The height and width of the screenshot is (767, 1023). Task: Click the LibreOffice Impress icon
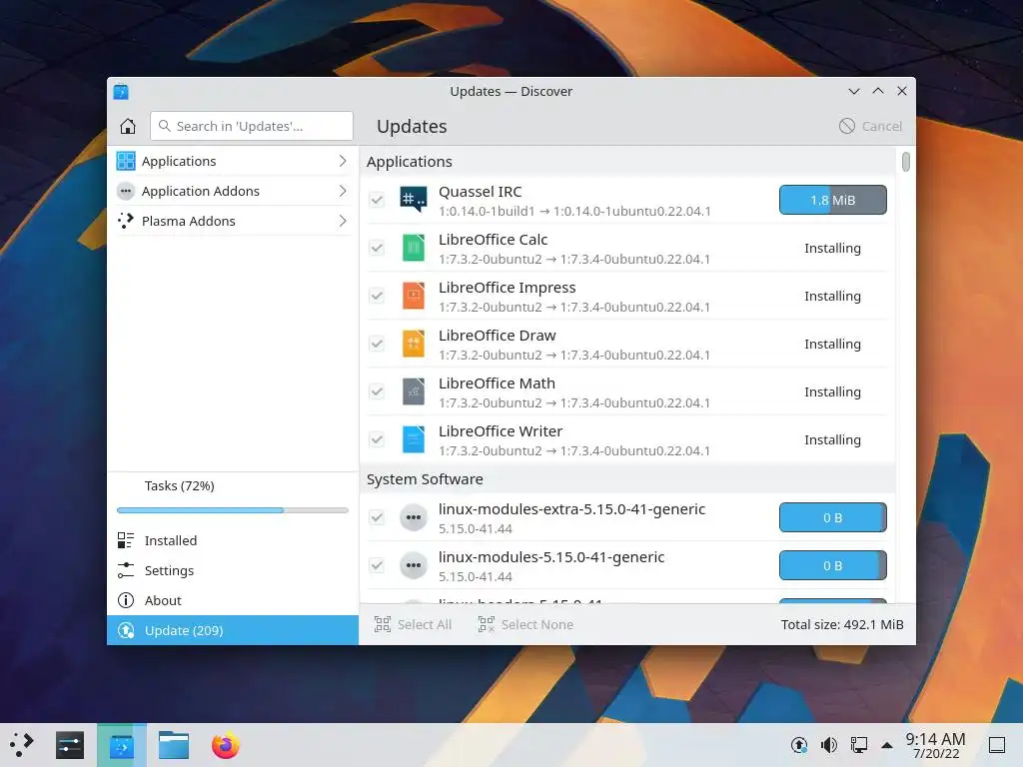[x=413, y=296]
